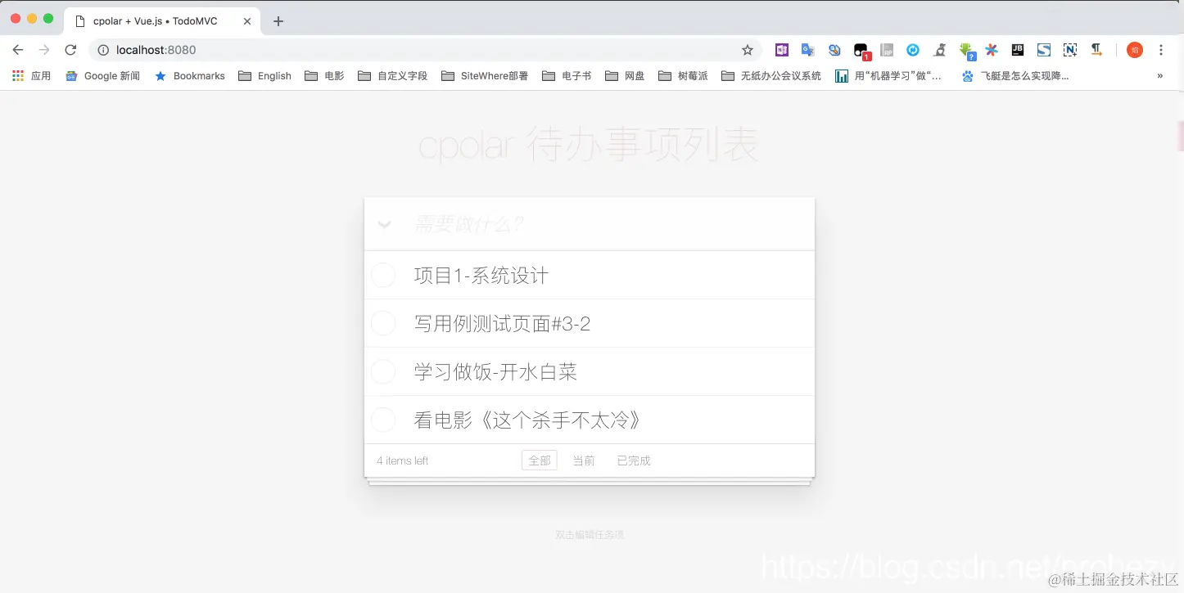
Task: Click the green download-arrow extension icon
Action: point(966,50)
